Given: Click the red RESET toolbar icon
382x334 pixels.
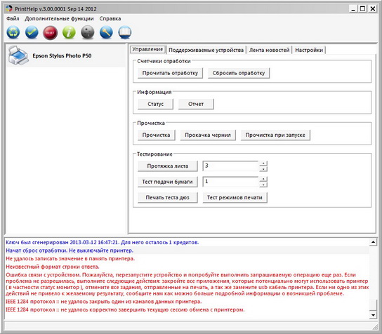Looking at the screenshot, I should [50, 32].
